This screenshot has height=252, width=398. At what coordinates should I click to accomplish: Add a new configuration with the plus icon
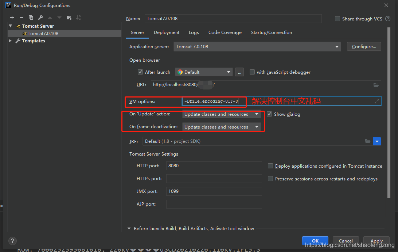tap(12, 18)
